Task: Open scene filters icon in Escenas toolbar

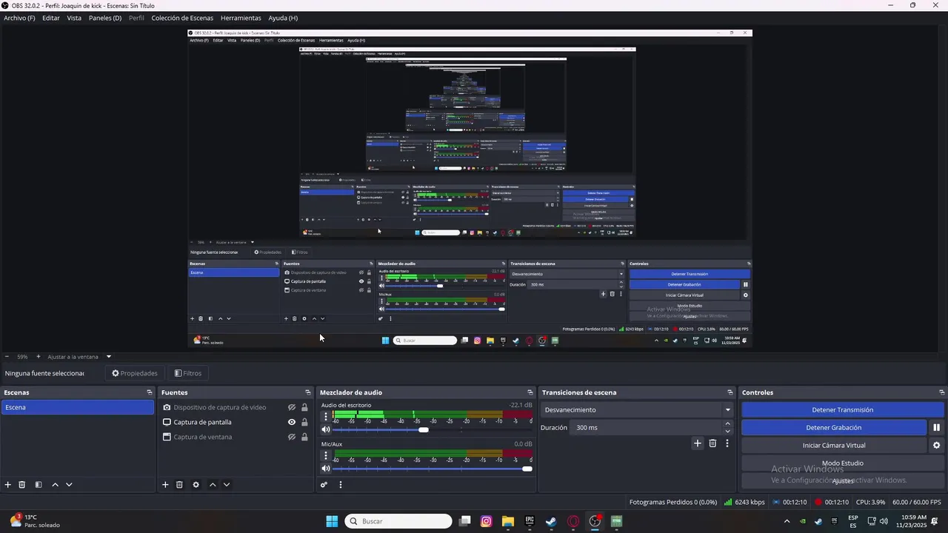Action: coord(39,485)
